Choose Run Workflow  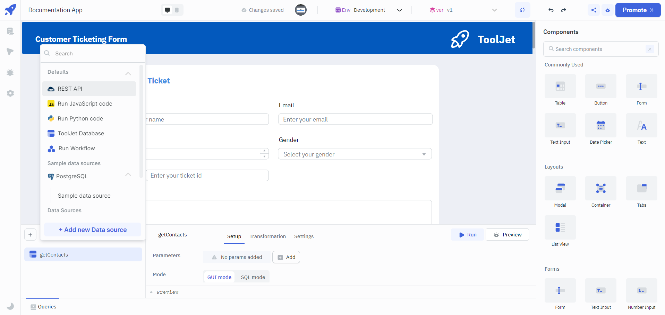(89, 148)
